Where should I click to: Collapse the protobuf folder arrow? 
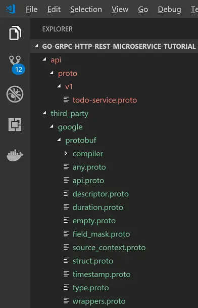pos(59,140)
